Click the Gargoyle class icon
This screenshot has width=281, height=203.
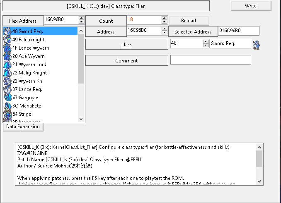[x=7, y=98]
